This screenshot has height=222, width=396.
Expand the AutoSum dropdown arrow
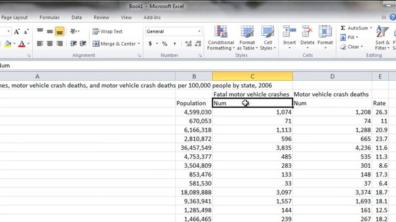pos(371,28)
